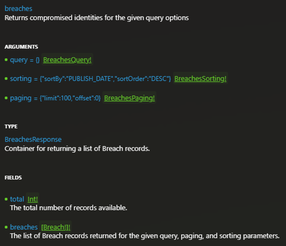The image size is (286, 246).
Task: Select the paging argument name
Action: click(20, 98)
